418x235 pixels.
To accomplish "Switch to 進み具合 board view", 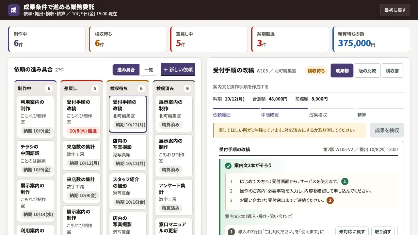I will pos(126,70).
